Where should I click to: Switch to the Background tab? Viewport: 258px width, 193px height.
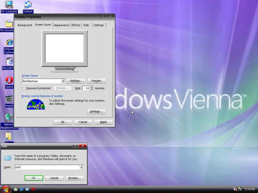click(x=25, y=25)
